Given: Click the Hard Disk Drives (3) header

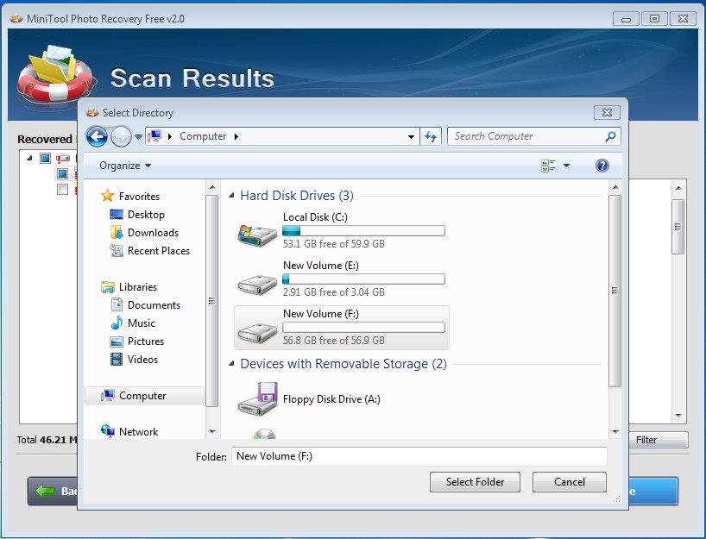Looking at the screenshot, I should 297,195.
